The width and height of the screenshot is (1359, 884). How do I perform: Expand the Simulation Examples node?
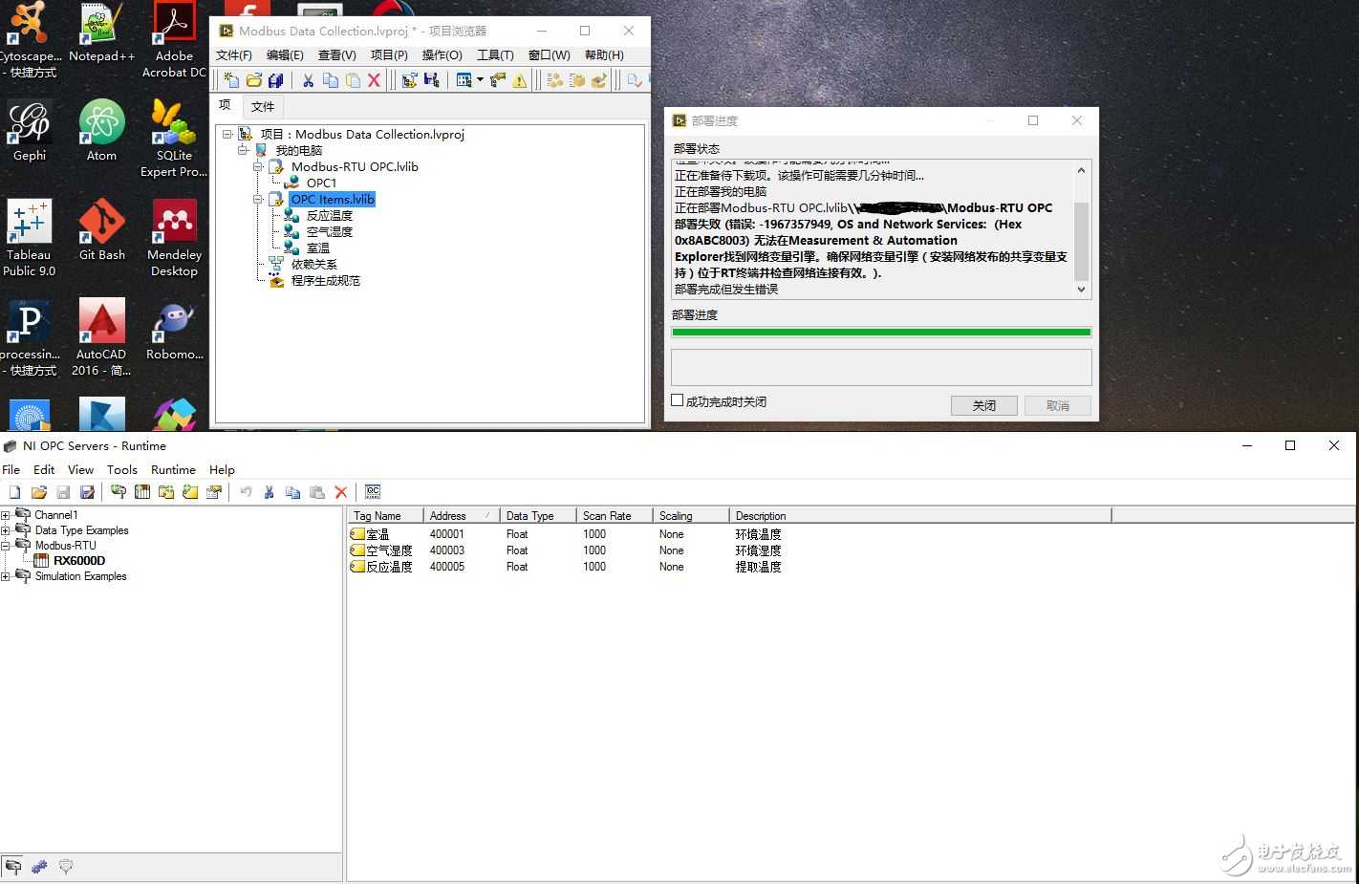click(6, 576)
